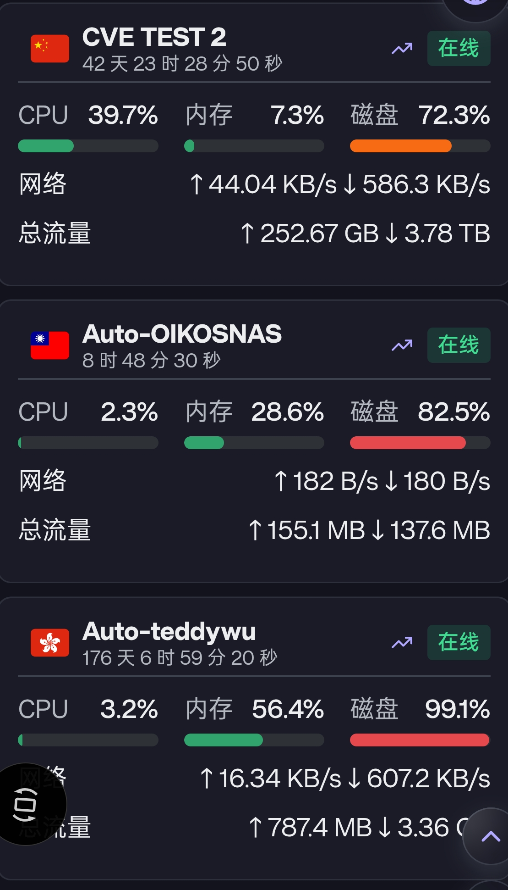Screen dimensions: 508x890
Task: Click the CVE TEST 2 orange disk bar
Action: 420,146
